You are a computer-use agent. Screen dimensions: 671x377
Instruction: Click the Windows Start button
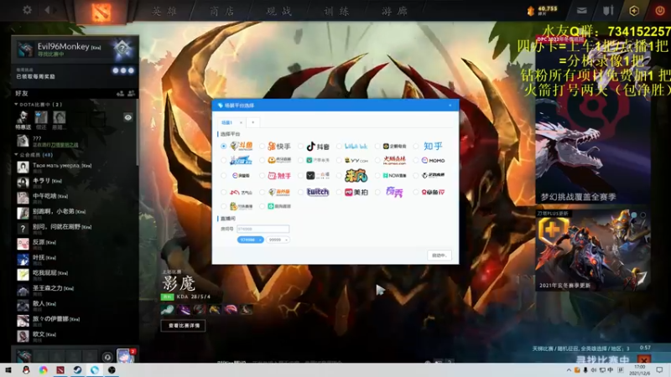click(x=8, y=369)
